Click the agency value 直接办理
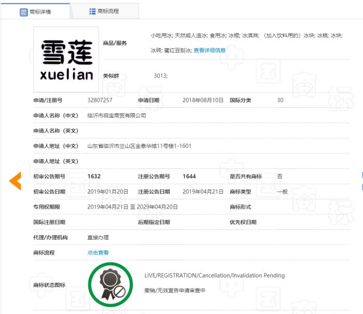 [98, 238]
